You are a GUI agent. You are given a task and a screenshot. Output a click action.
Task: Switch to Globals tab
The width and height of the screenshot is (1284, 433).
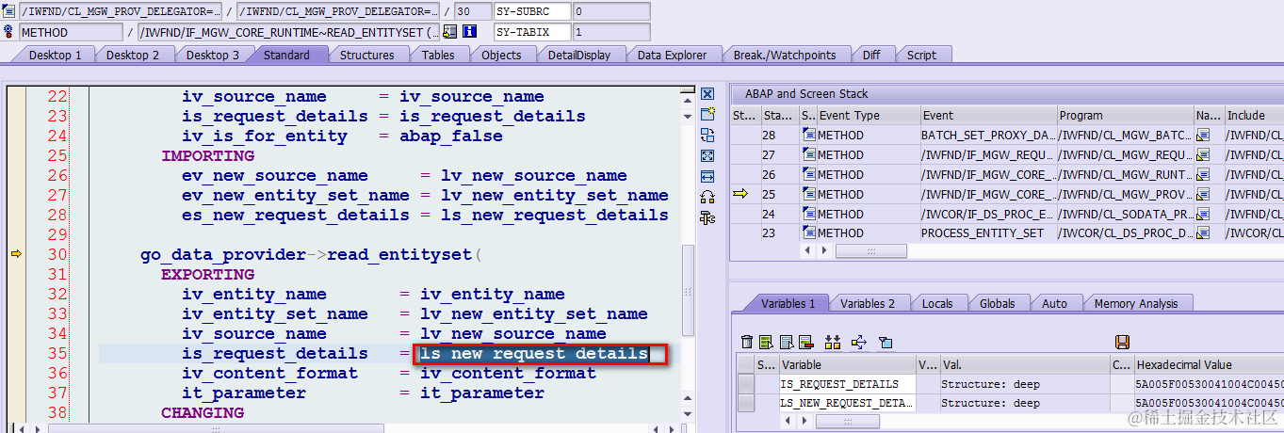coord(997,303)
